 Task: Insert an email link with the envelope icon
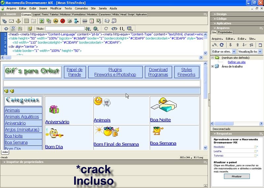click(x=11, y=21)
